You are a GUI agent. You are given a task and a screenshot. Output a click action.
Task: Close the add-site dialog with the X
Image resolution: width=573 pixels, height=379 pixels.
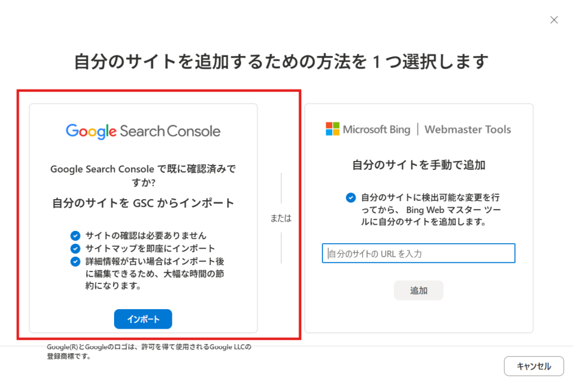[554, 20]
